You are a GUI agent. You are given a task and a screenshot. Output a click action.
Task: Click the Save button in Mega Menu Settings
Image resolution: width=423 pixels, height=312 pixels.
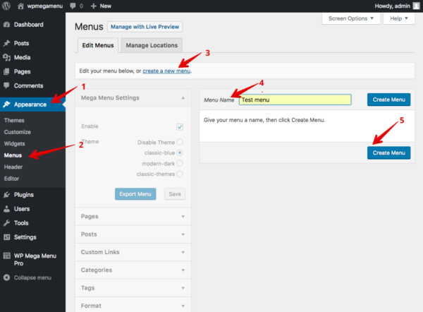point(175,194)
